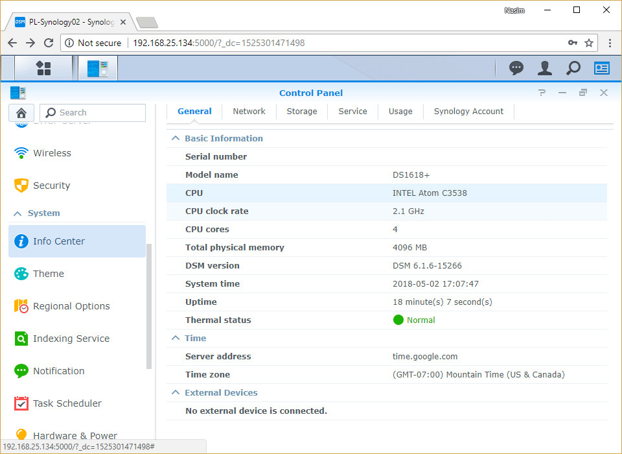Click the Wireless wifi icon
Screen dimensions: 622x454
point(21,153)
